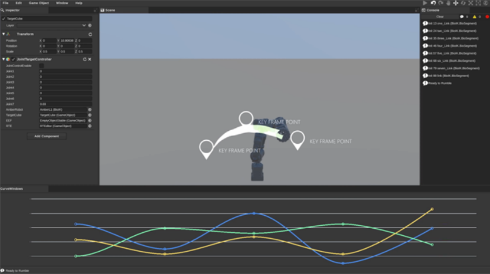Click the Redo arrow icon
This screenshot has height=274, width=490.
click(440, 3)
